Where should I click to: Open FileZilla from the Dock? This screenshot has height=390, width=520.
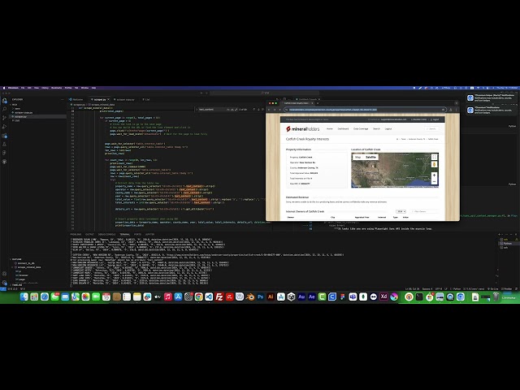click(219, 297)
